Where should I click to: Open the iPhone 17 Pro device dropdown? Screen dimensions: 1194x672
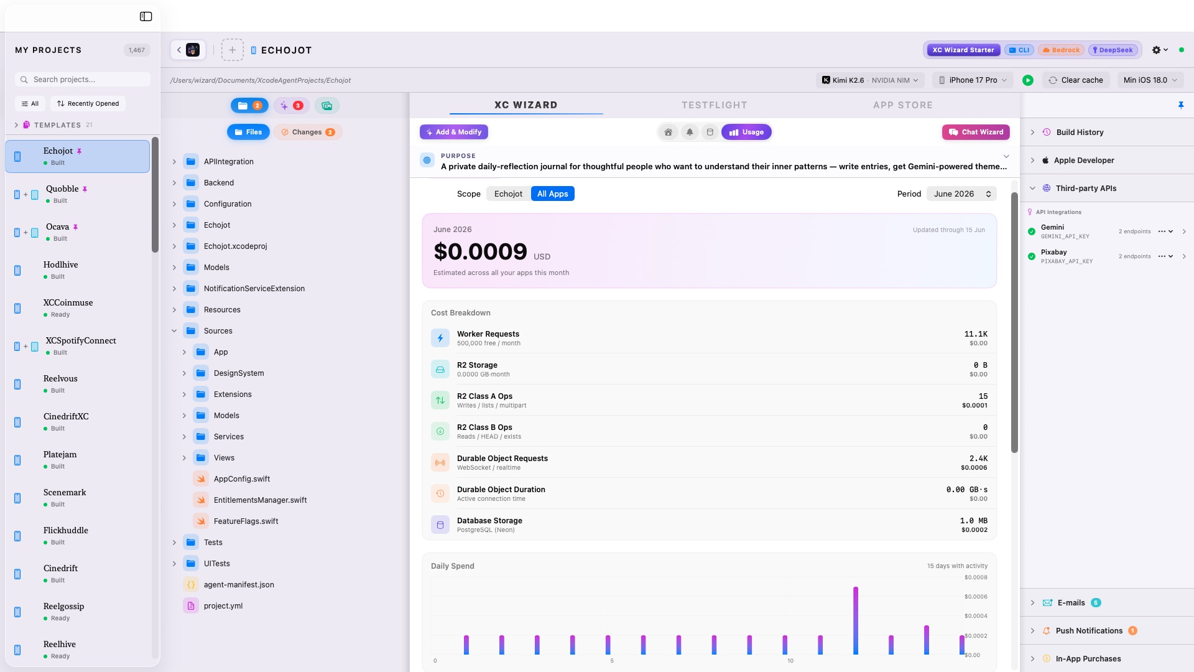(973, 80)
